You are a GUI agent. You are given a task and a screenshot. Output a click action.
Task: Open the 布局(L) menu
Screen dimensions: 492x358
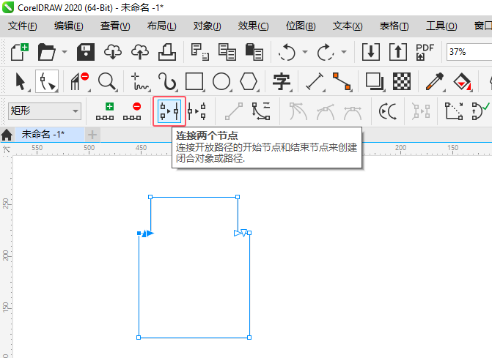tap(161, 26)
